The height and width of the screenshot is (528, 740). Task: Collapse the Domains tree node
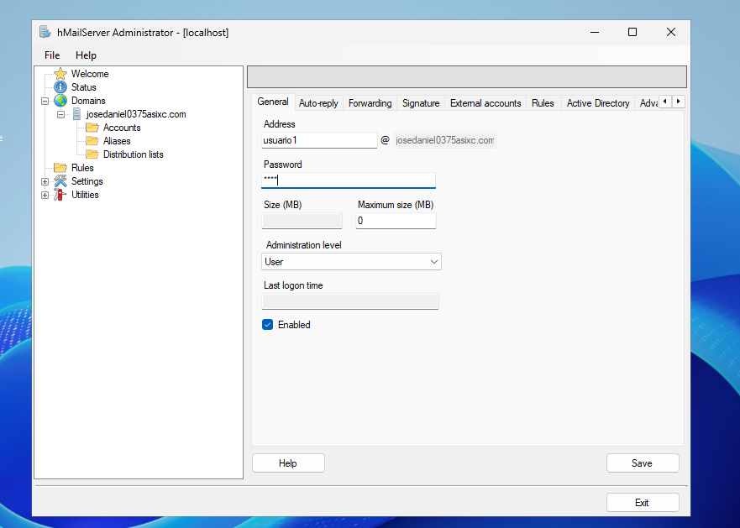coord(45,101)
